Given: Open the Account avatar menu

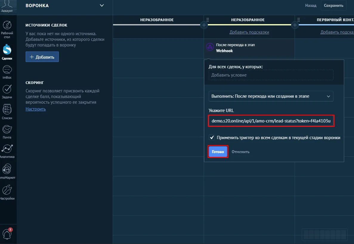Looking at the screenshot, I should [x=7, y=6].
